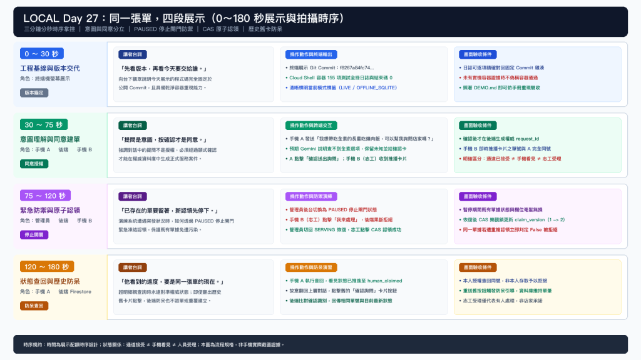Screen dimensions: 641x360
Task: Click the '操作動作與防呆演習' badge
Action: [311, 267]
